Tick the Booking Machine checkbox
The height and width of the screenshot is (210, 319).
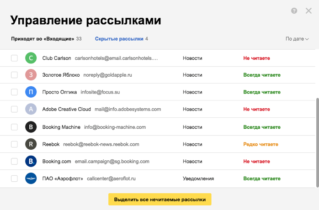tap(14, 127)
